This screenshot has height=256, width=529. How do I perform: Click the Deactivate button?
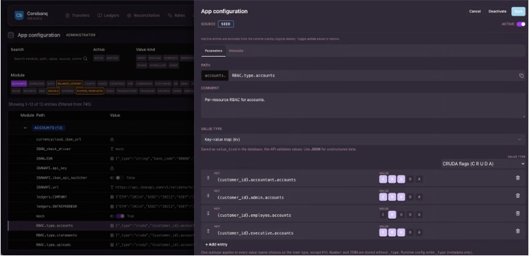(x=497, y=12)
